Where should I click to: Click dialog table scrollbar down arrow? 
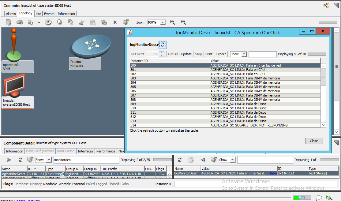tap(323, 125)
